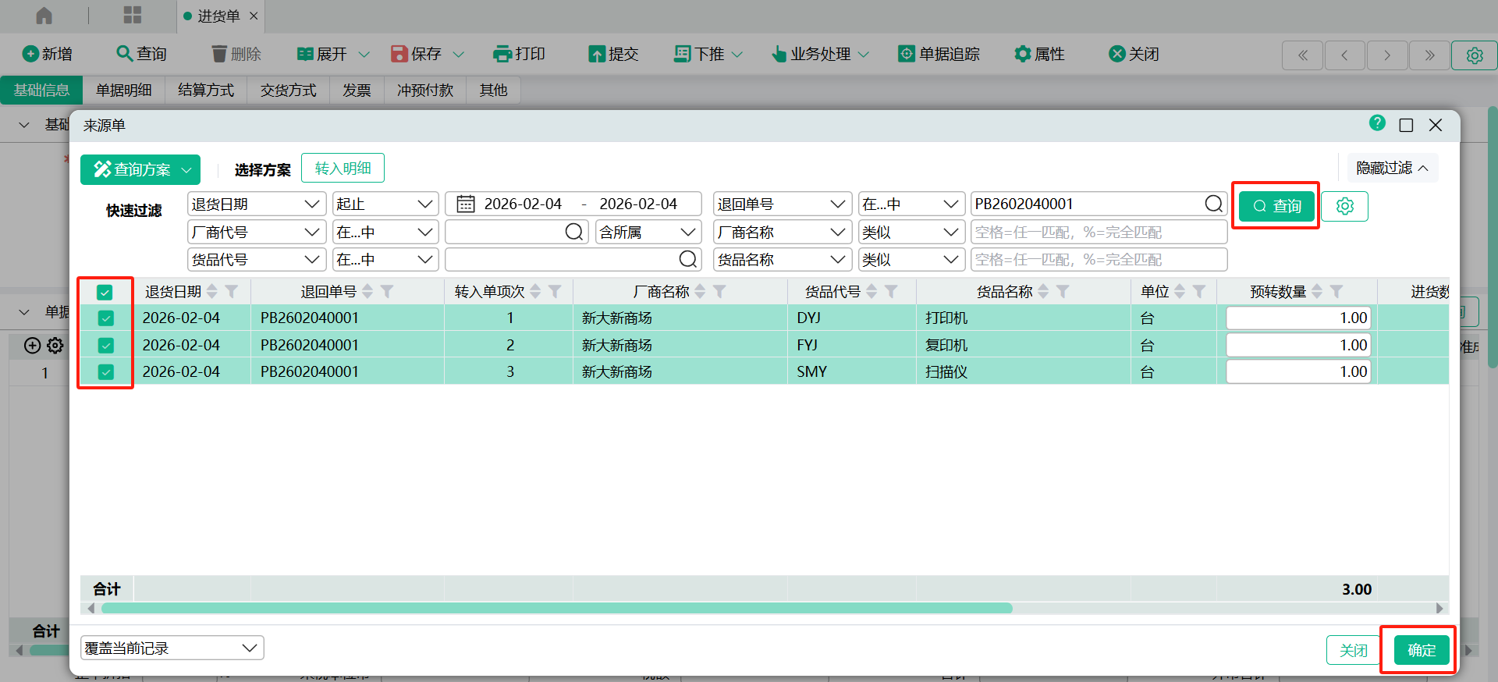The height and width of the screenshot is (682, 1498).
Task: Click the 转入明细 button
Action: coord(343,169)
